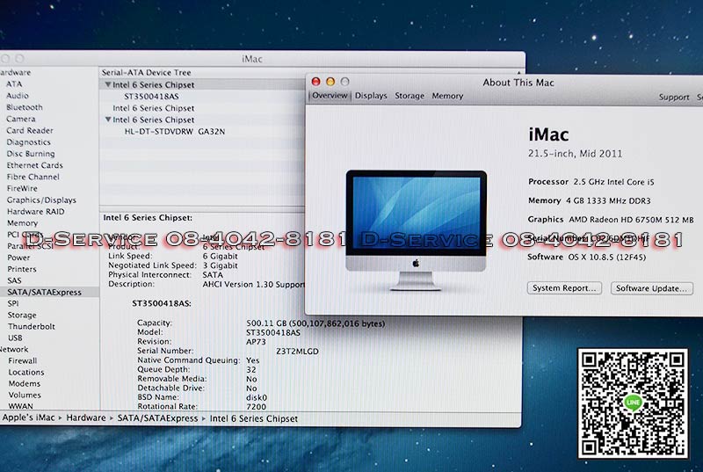The width and height of the screenshot is (703, 472).
Task: Select the middle unexpanded Intel 6 Series Chipset row
Action: tap(153, 108)
